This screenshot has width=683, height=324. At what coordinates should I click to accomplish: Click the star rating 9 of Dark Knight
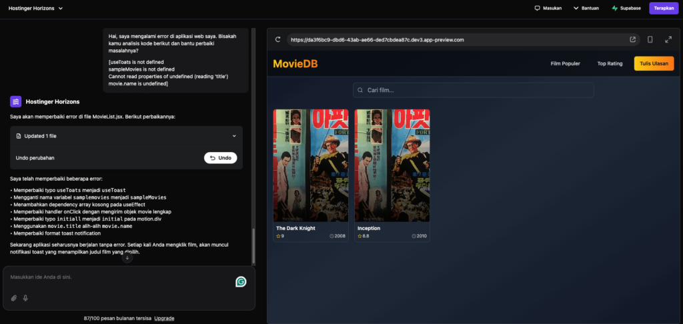coord(280,236)
